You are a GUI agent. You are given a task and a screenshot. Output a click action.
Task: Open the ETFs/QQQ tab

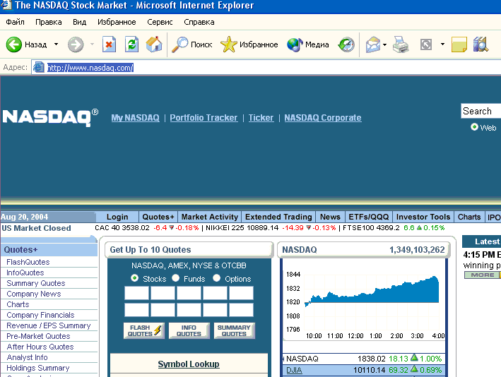[x=369, y=217]
